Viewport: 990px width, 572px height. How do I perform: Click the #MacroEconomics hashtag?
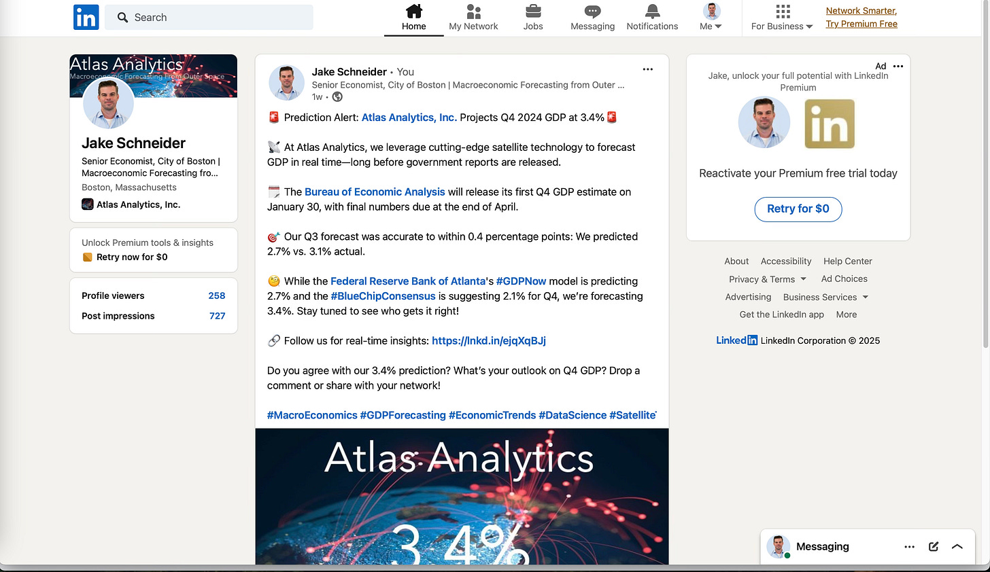[x=312, y=415]
